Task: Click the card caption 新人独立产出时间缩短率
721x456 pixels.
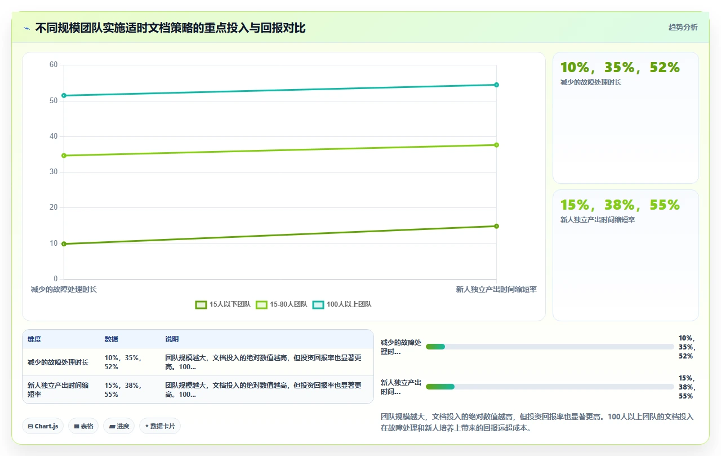Action: coord(597,220)
